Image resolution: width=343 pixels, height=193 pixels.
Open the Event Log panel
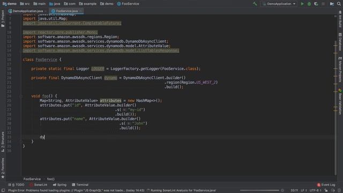326,185
